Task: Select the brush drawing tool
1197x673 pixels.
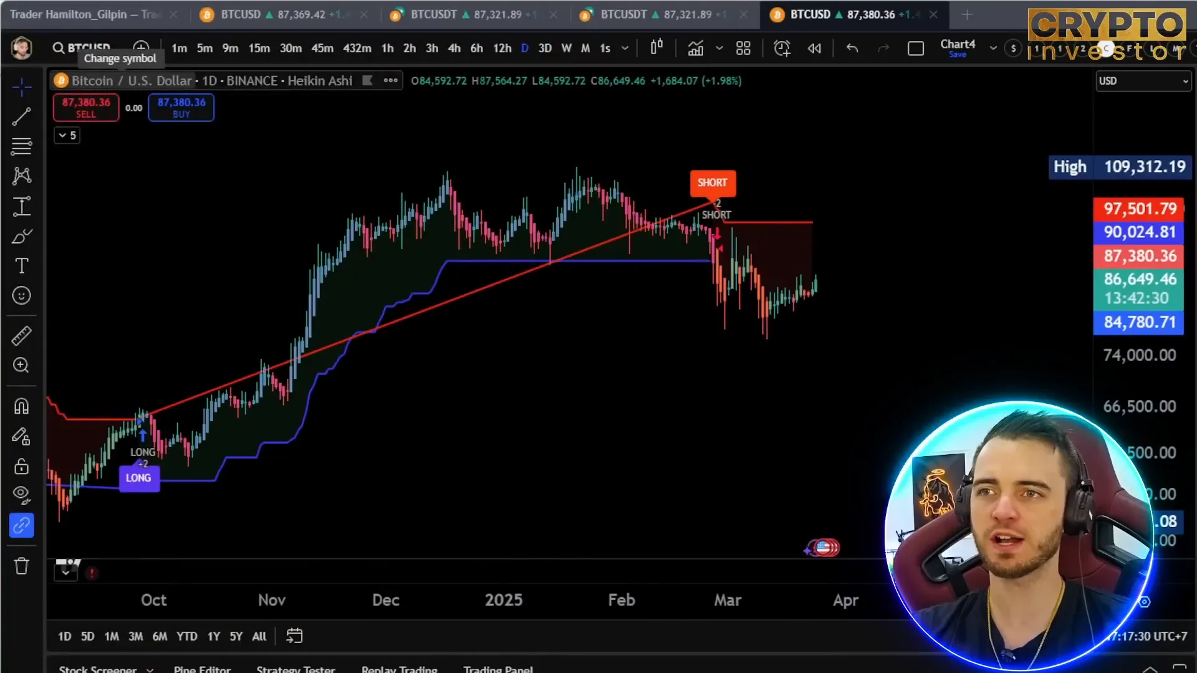Action: (22, 236)
